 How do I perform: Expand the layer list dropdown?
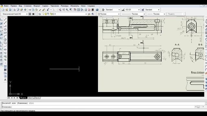(86, 14)
